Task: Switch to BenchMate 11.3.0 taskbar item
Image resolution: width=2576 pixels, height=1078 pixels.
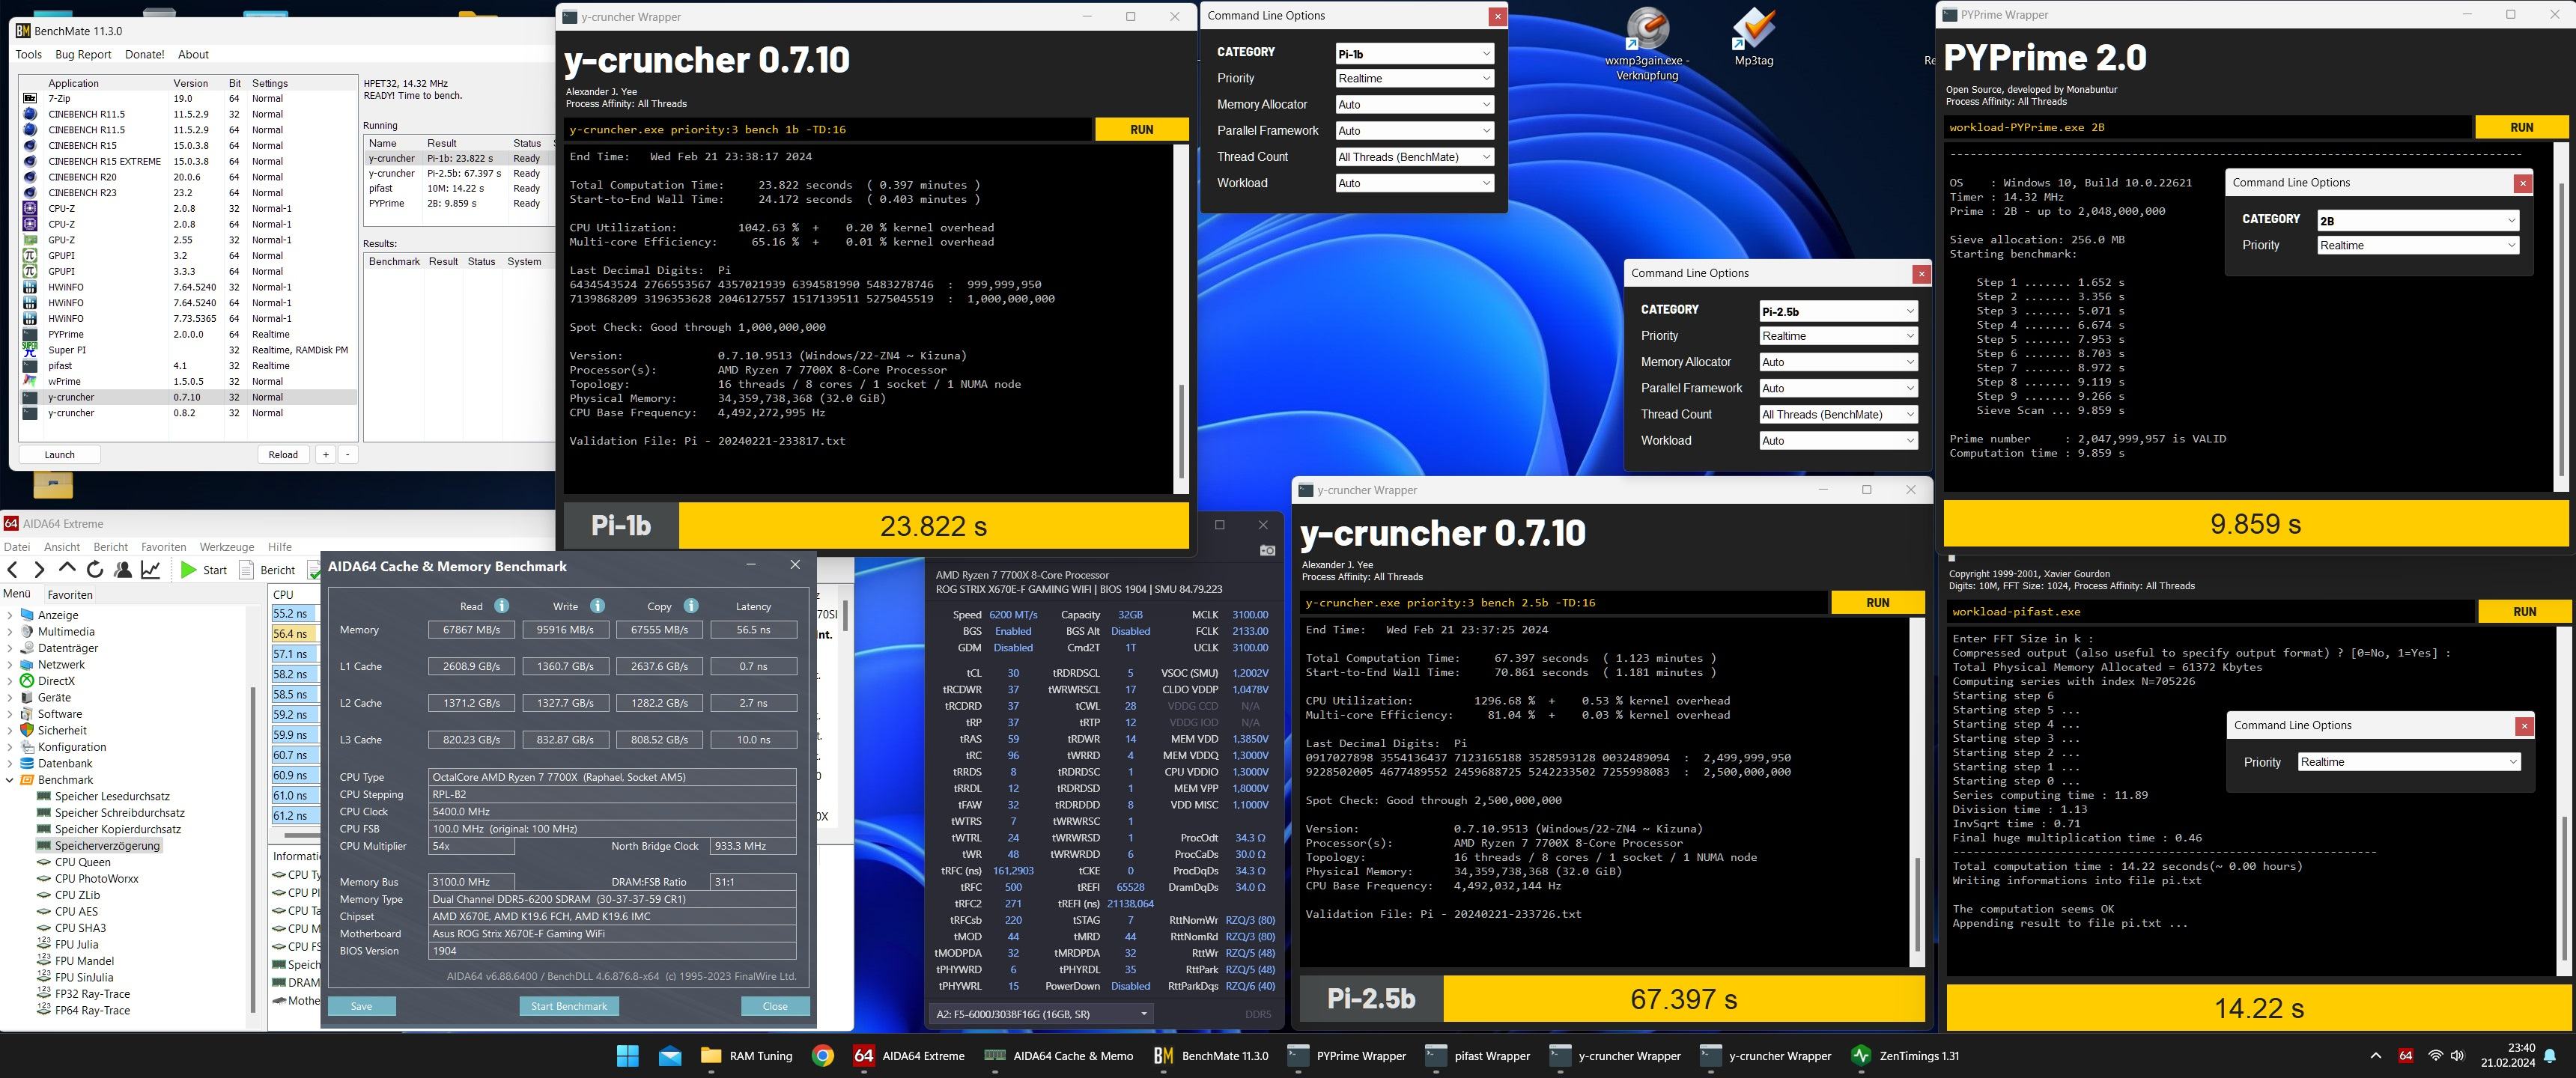Action: tap(1211, 1055)
